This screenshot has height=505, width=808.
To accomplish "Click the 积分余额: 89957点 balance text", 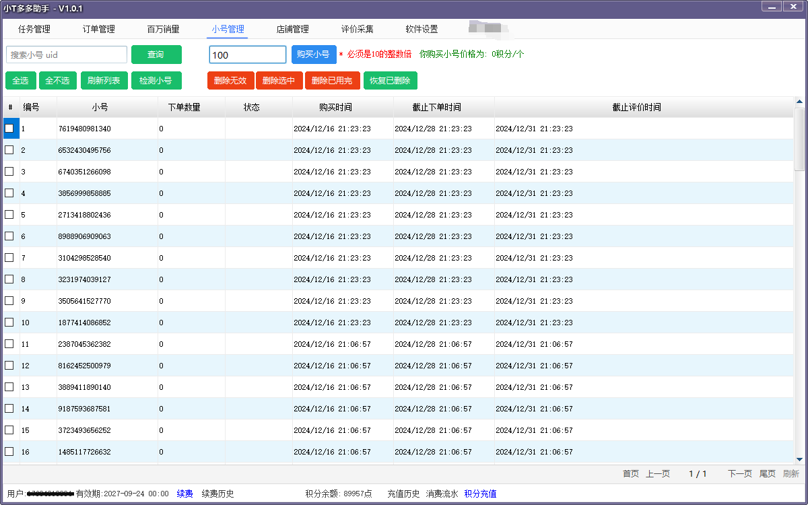I will (339, 494).
